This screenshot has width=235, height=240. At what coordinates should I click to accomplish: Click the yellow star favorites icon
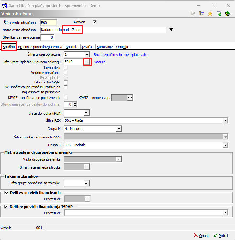tap(210, 14)
